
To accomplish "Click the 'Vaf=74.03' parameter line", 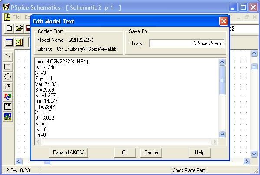I will pyautogui.click(x=46, y=84).
